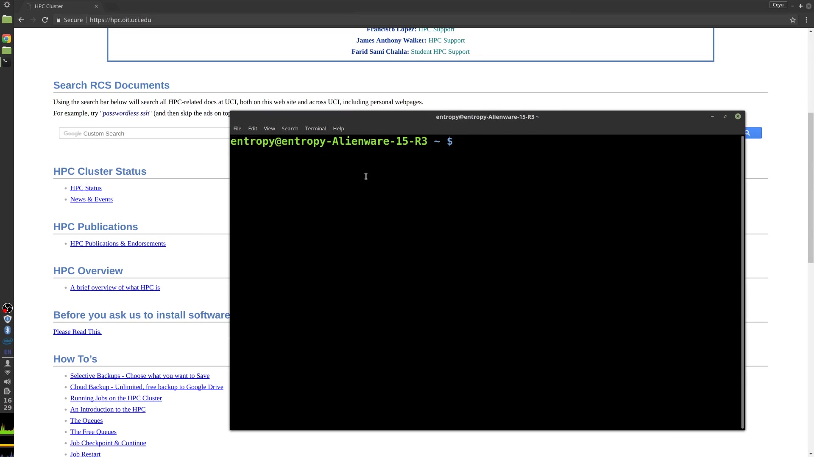Screen dimensions: 814x457
Task: Launch Chrome from the side panel
Action: 6,39
